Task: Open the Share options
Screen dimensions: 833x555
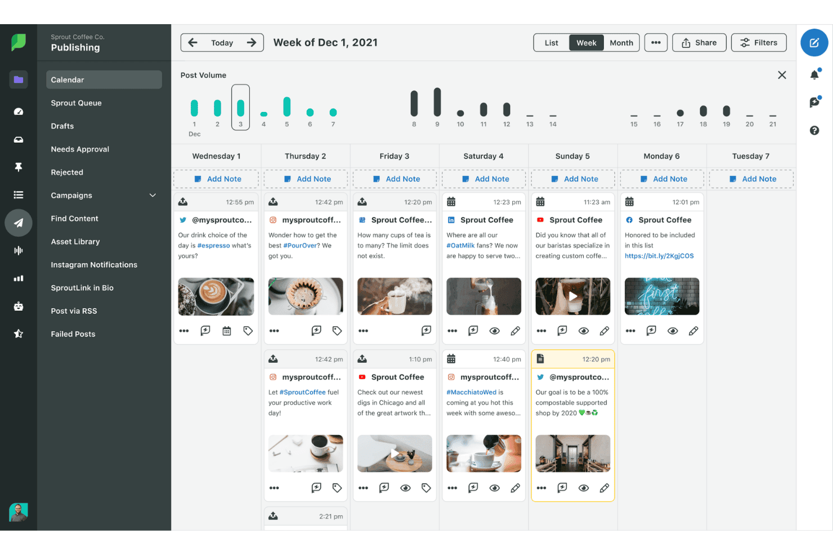Action: coord(699,43)
